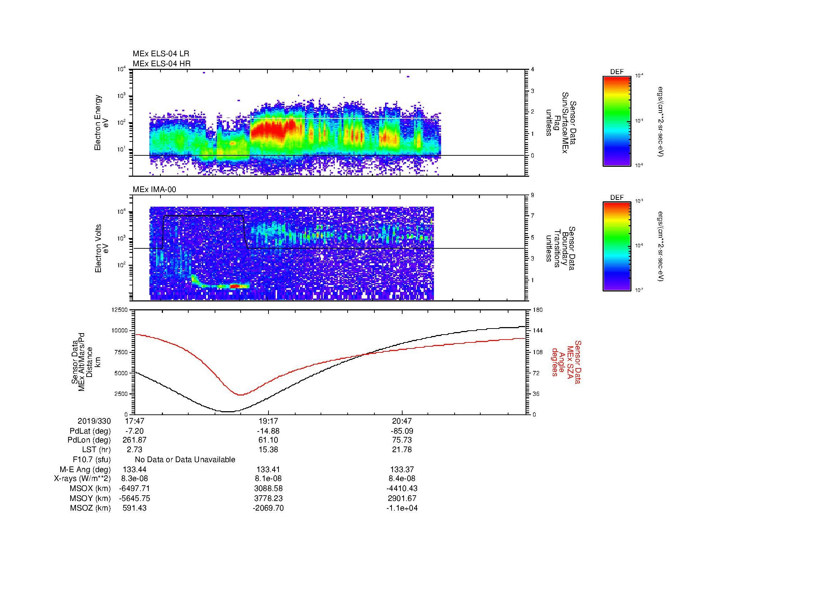Click 'No Data or Data Unavailable' text

[x=185, y=460]
